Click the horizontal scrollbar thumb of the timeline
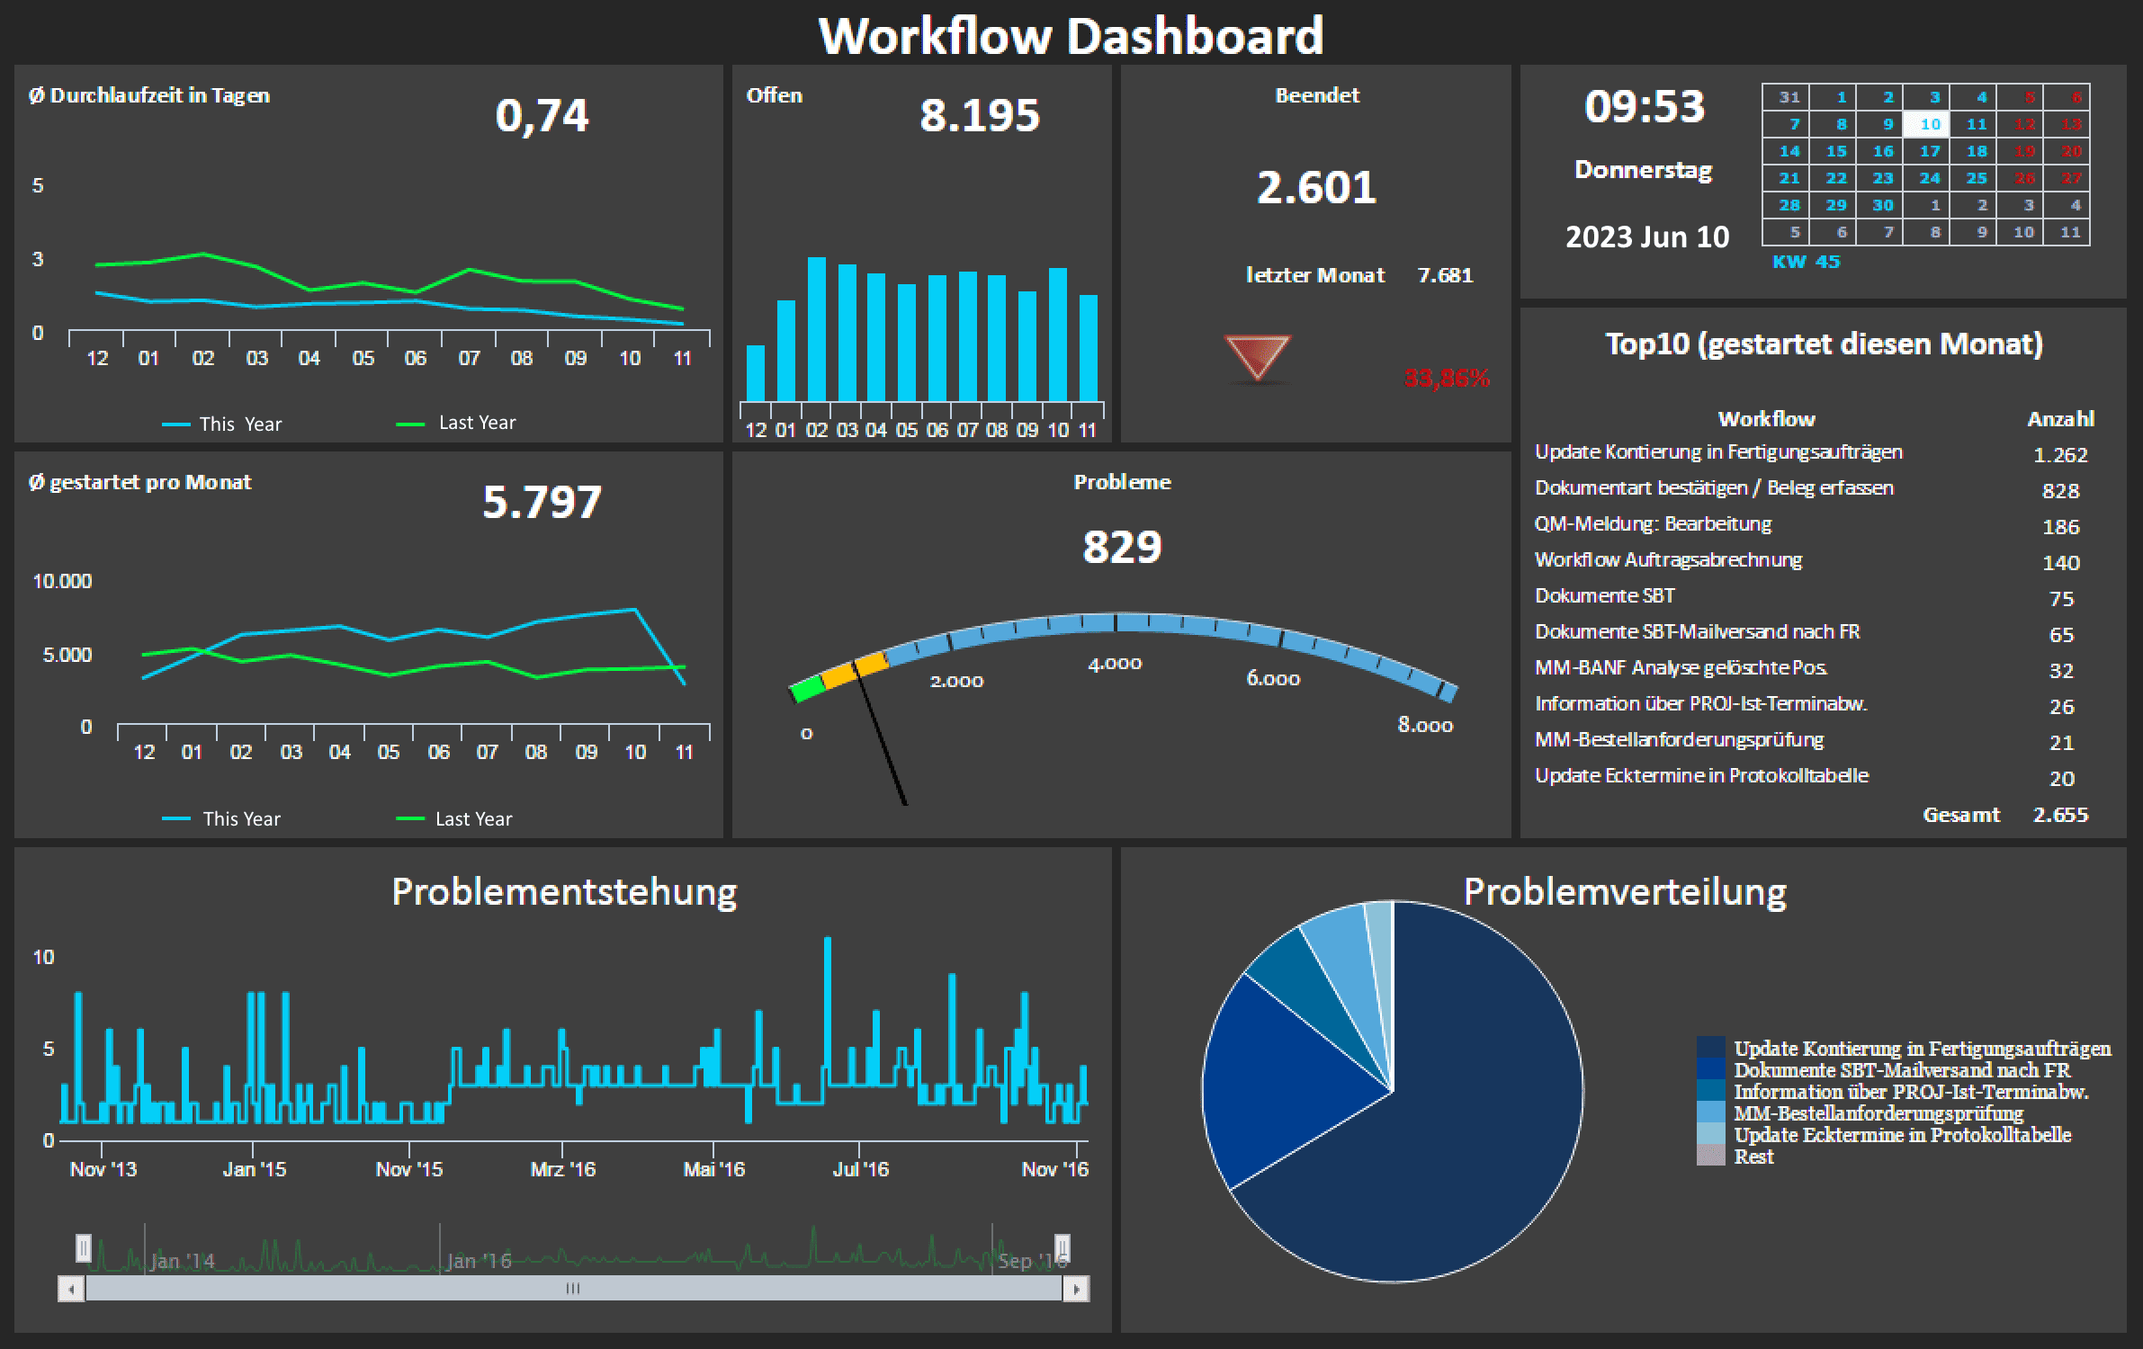The image size is (2143, 1349). coord(573,1289)
